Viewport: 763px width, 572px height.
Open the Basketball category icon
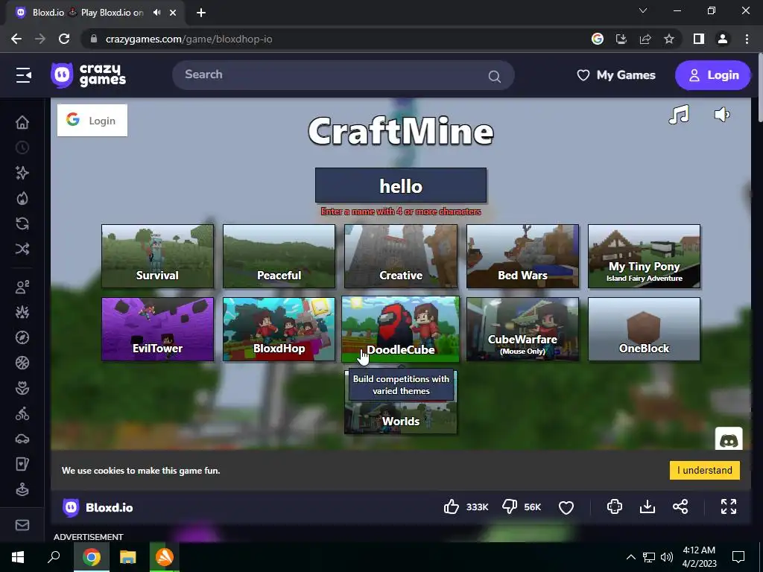[22, 363]
